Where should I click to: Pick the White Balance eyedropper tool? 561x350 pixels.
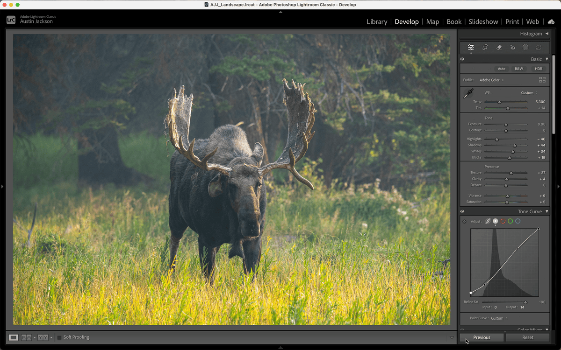(x=468, y=94)
